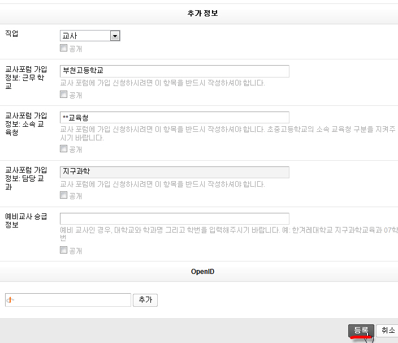Submit the form with 등록 button
This screenshot has width=398, height=343.
(x=361, y=331)
